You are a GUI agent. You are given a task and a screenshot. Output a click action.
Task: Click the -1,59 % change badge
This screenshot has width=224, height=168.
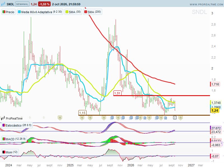click(44, 4)
